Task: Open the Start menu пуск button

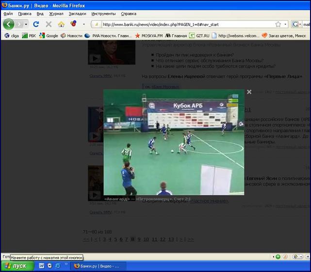Action: 17,266
